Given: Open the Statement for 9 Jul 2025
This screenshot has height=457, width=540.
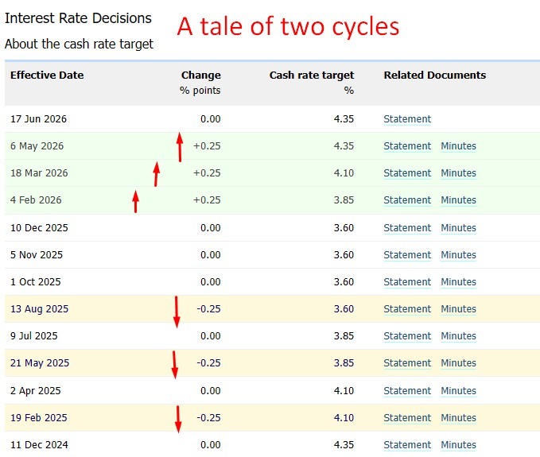Looking at the screenshot, I should 407,336.
